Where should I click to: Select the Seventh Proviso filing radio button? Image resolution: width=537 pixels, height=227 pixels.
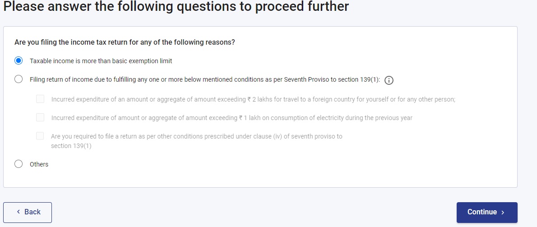click(x=19, y=79)
